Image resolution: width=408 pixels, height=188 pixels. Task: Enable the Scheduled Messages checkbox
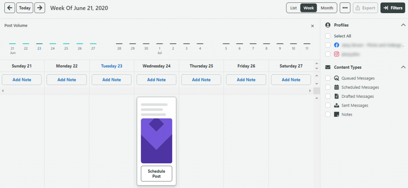click(x=328, y=87)
